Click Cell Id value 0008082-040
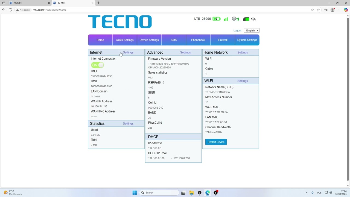 (156, 108)
